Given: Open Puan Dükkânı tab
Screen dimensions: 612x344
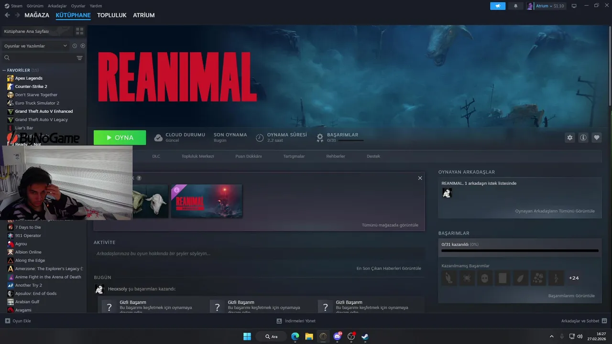Looking at the screenshot, I should pyautogui.click(x=249, y=156).
